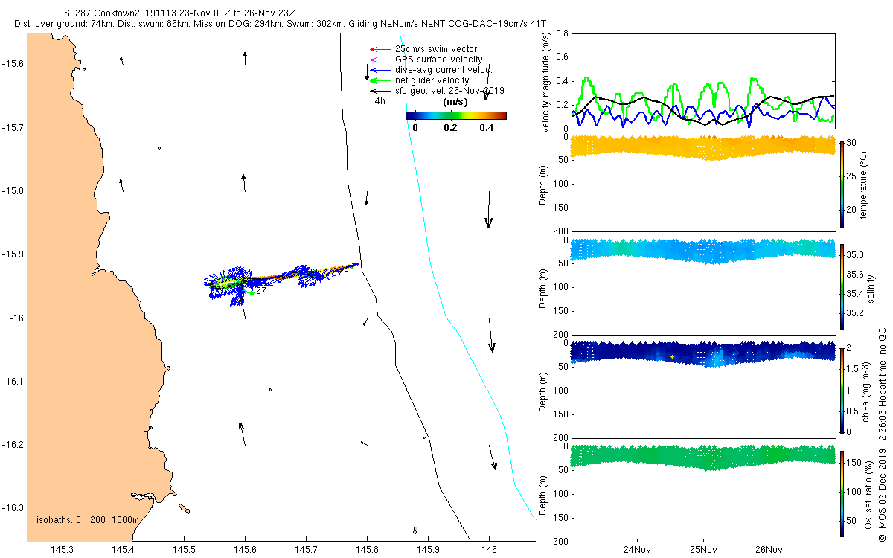Click the "Dist. over ground: 74km" subtitle line

(x=280, y=24)
